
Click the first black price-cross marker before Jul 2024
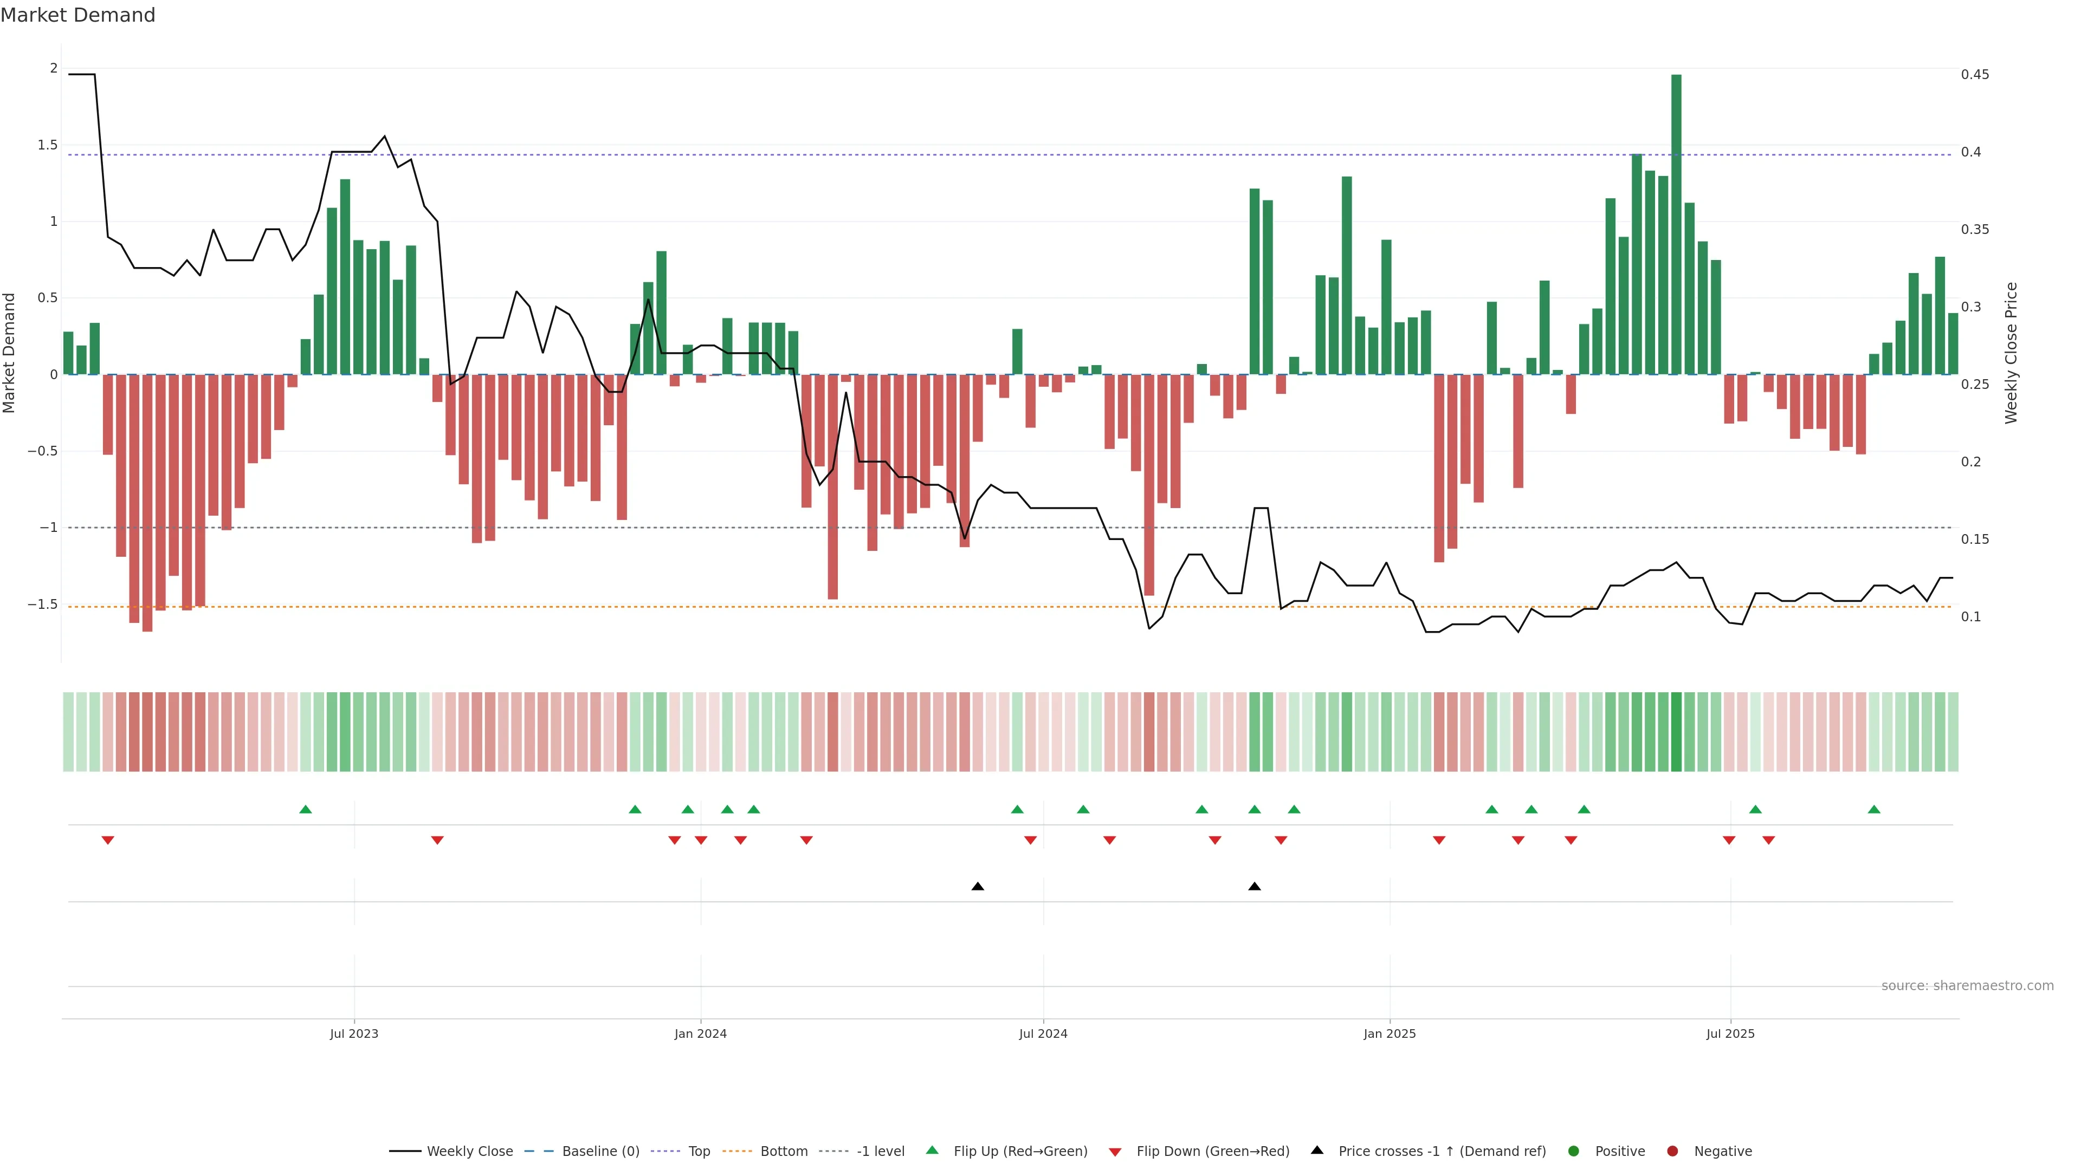tap(978, 887)
